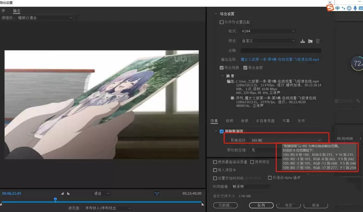Viewport: 363px width, 212px height.
Task: Switch to the 源 tab
Action: (3, 11)
